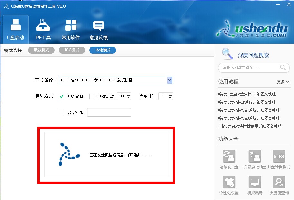294x200 pixels.
Task: Click the 启动密码 password field
Action: point(109,112)
